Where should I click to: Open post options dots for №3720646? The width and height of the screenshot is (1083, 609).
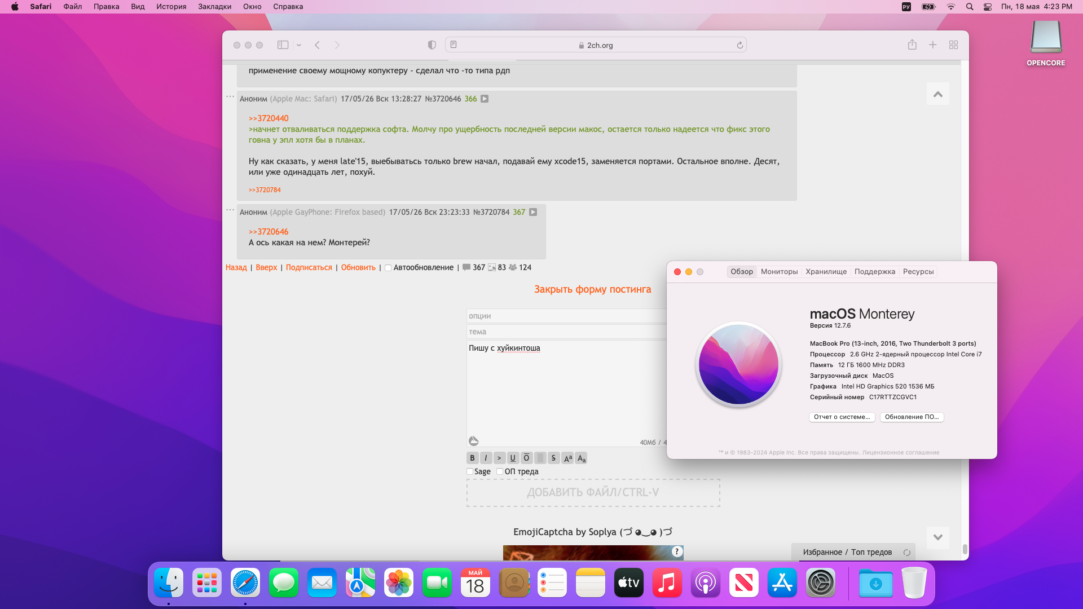coord(230,96)
